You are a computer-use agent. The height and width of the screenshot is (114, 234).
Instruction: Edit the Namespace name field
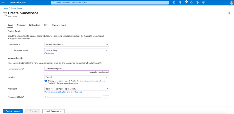click(x=77, y=69)
